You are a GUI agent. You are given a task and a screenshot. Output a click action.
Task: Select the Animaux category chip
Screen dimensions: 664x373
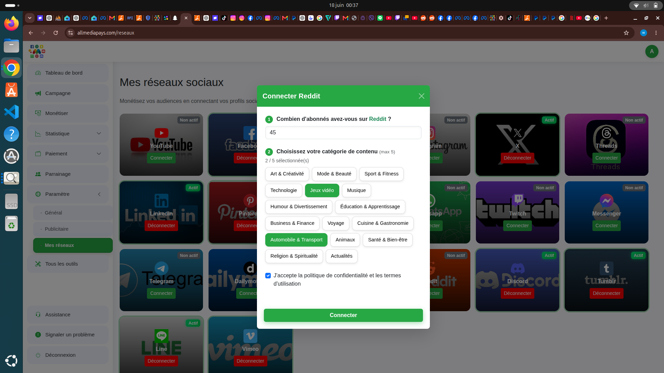[345, 240]
